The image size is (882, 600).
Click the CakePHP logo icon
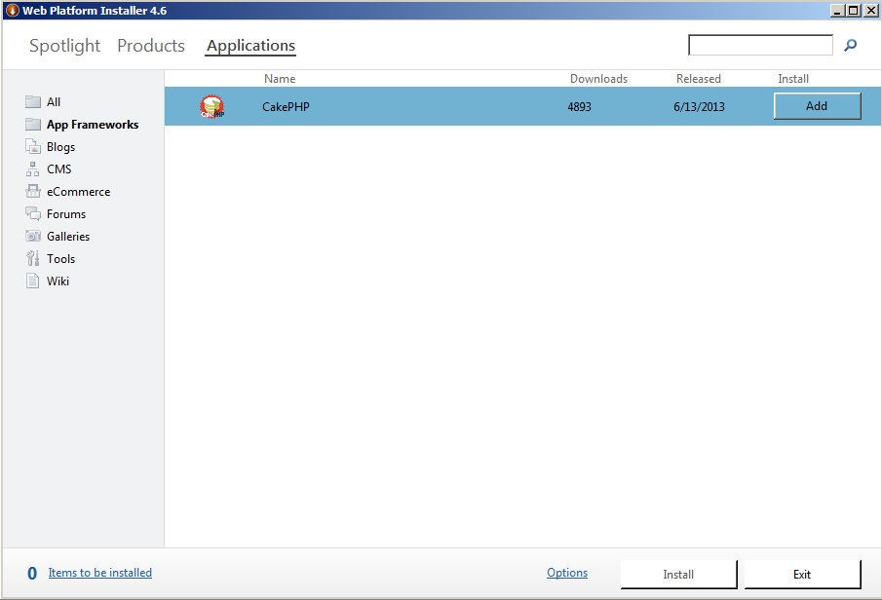pyautogui.click(x=212, y=106)
